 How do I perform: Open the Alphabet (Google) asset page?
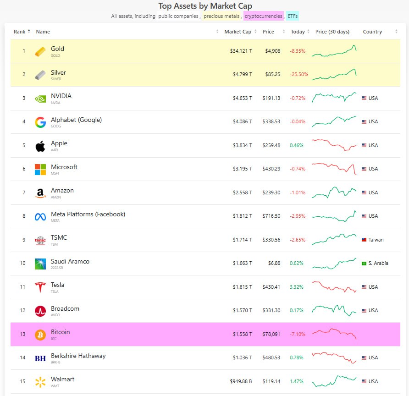click(x=76, y=120)
